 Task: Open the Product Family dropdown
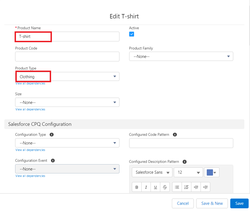tap(181, 56)
